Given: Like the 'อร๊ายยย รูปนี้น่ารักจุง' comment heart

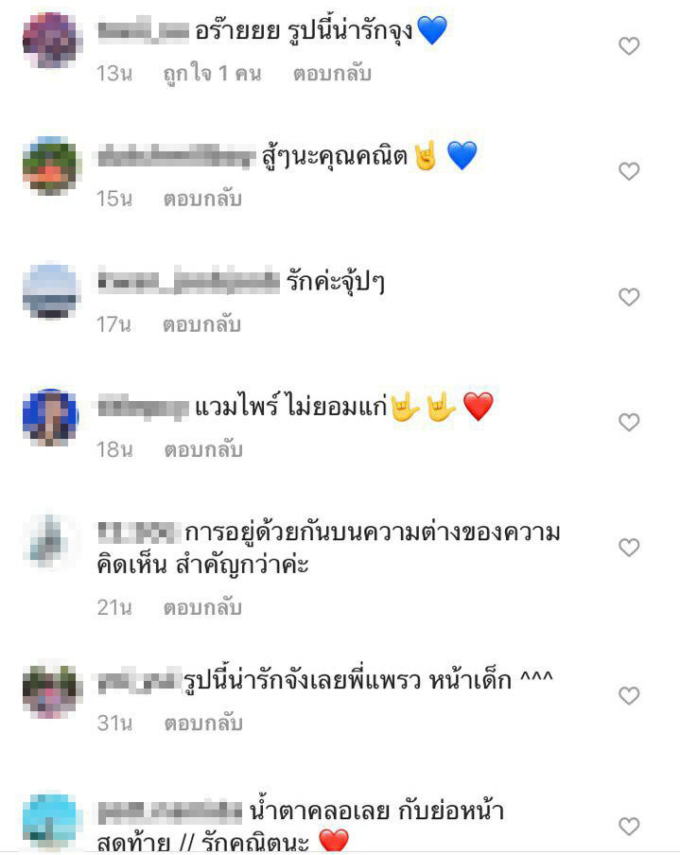Looking at the screenshot, I should coord(629,45).
